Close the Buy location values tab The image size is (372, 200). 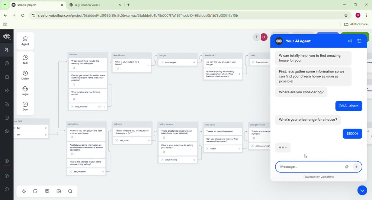pyautogui.click(x=119, y=5)
